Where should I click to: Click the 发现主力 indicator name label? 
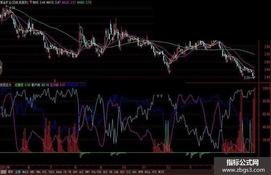[6, 85]
